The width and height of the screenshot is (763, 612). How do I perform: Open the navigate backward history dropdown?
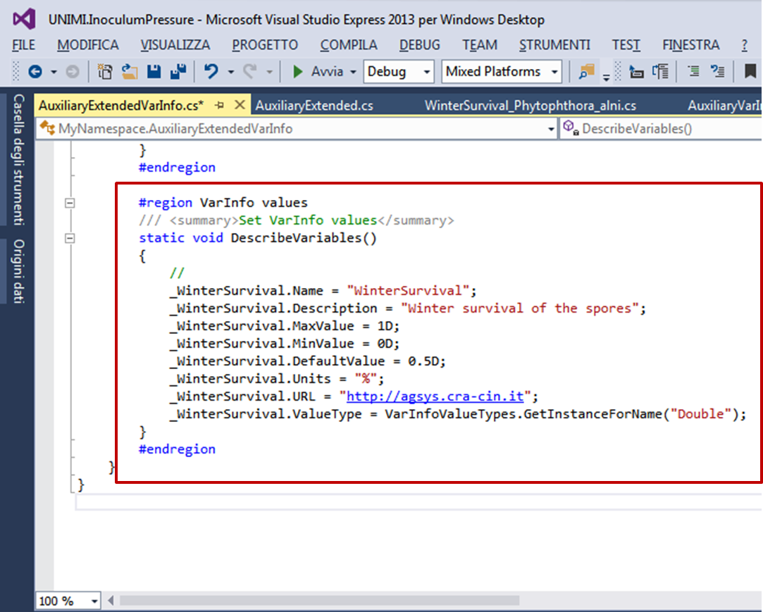(x=54, y=72)
